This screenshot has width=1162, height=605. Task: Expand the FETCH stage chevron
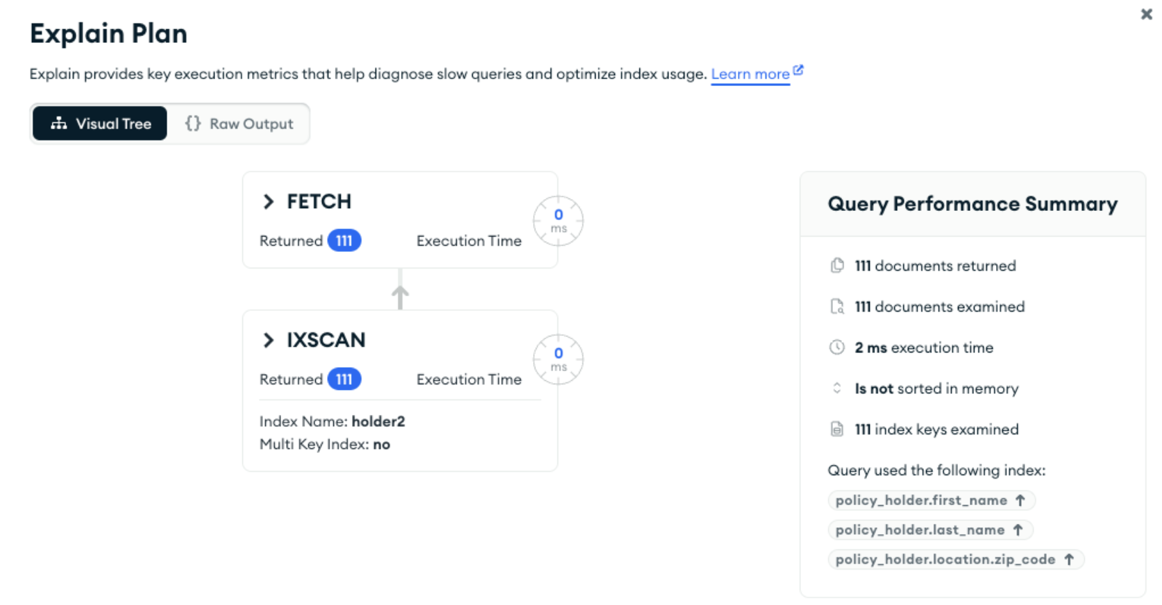click(x=269, y=202)
